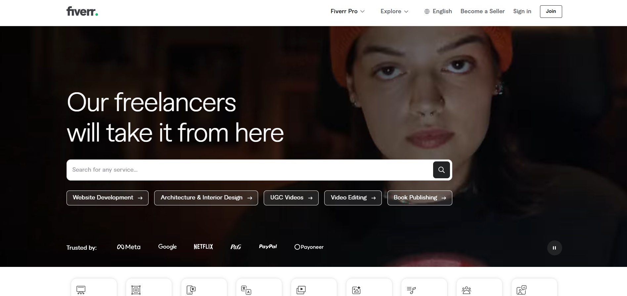627x296 pixels.
Task: Click Become a Seller link
Action: (x=482, y=11)
